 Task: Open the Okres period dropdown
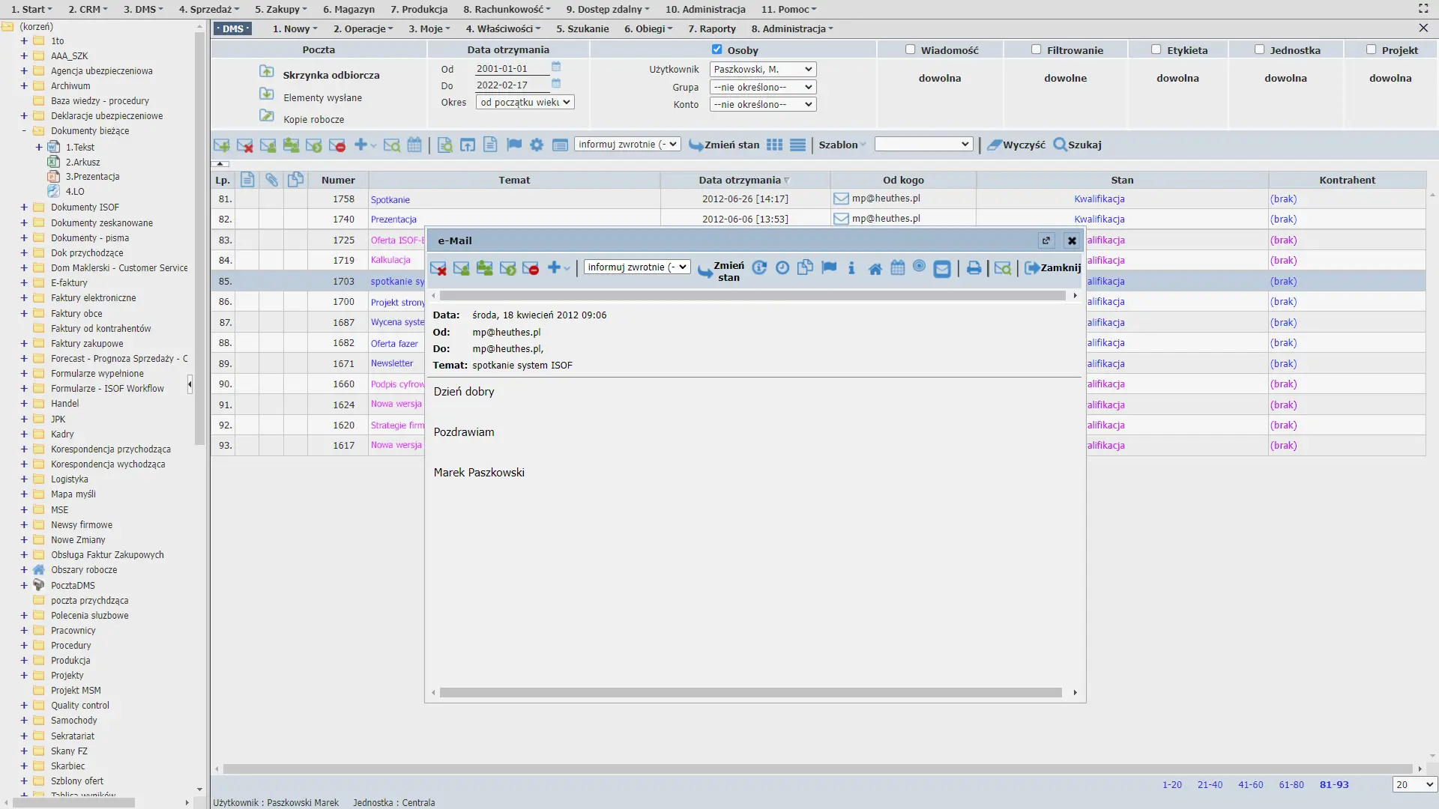pyautogui.click(x=525, y=103)
